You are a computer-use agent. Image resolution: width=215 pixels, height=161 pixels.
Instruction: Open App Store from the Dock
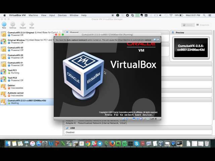(x=39, y=144)
